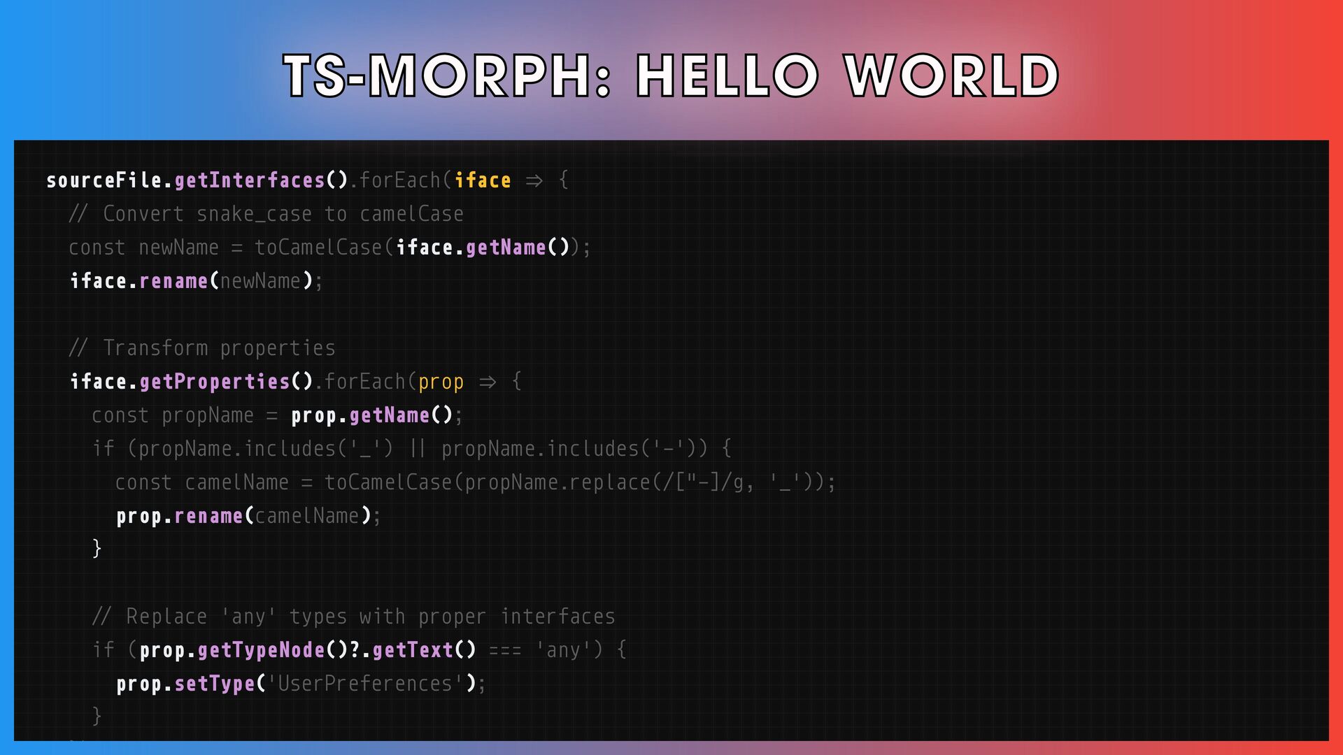
Task: Click prop.getName() on propName line
Action: 372,415
